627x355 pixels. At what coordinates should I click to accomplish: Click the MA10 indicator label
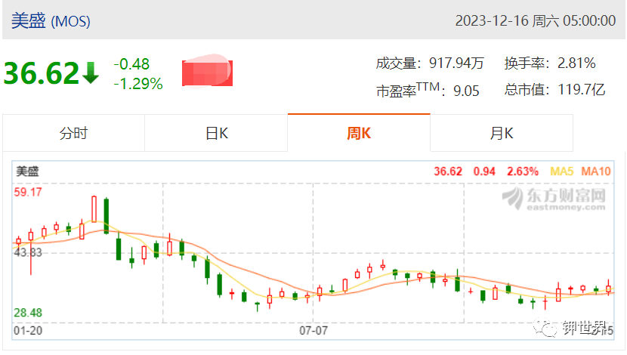pos(596,171)
